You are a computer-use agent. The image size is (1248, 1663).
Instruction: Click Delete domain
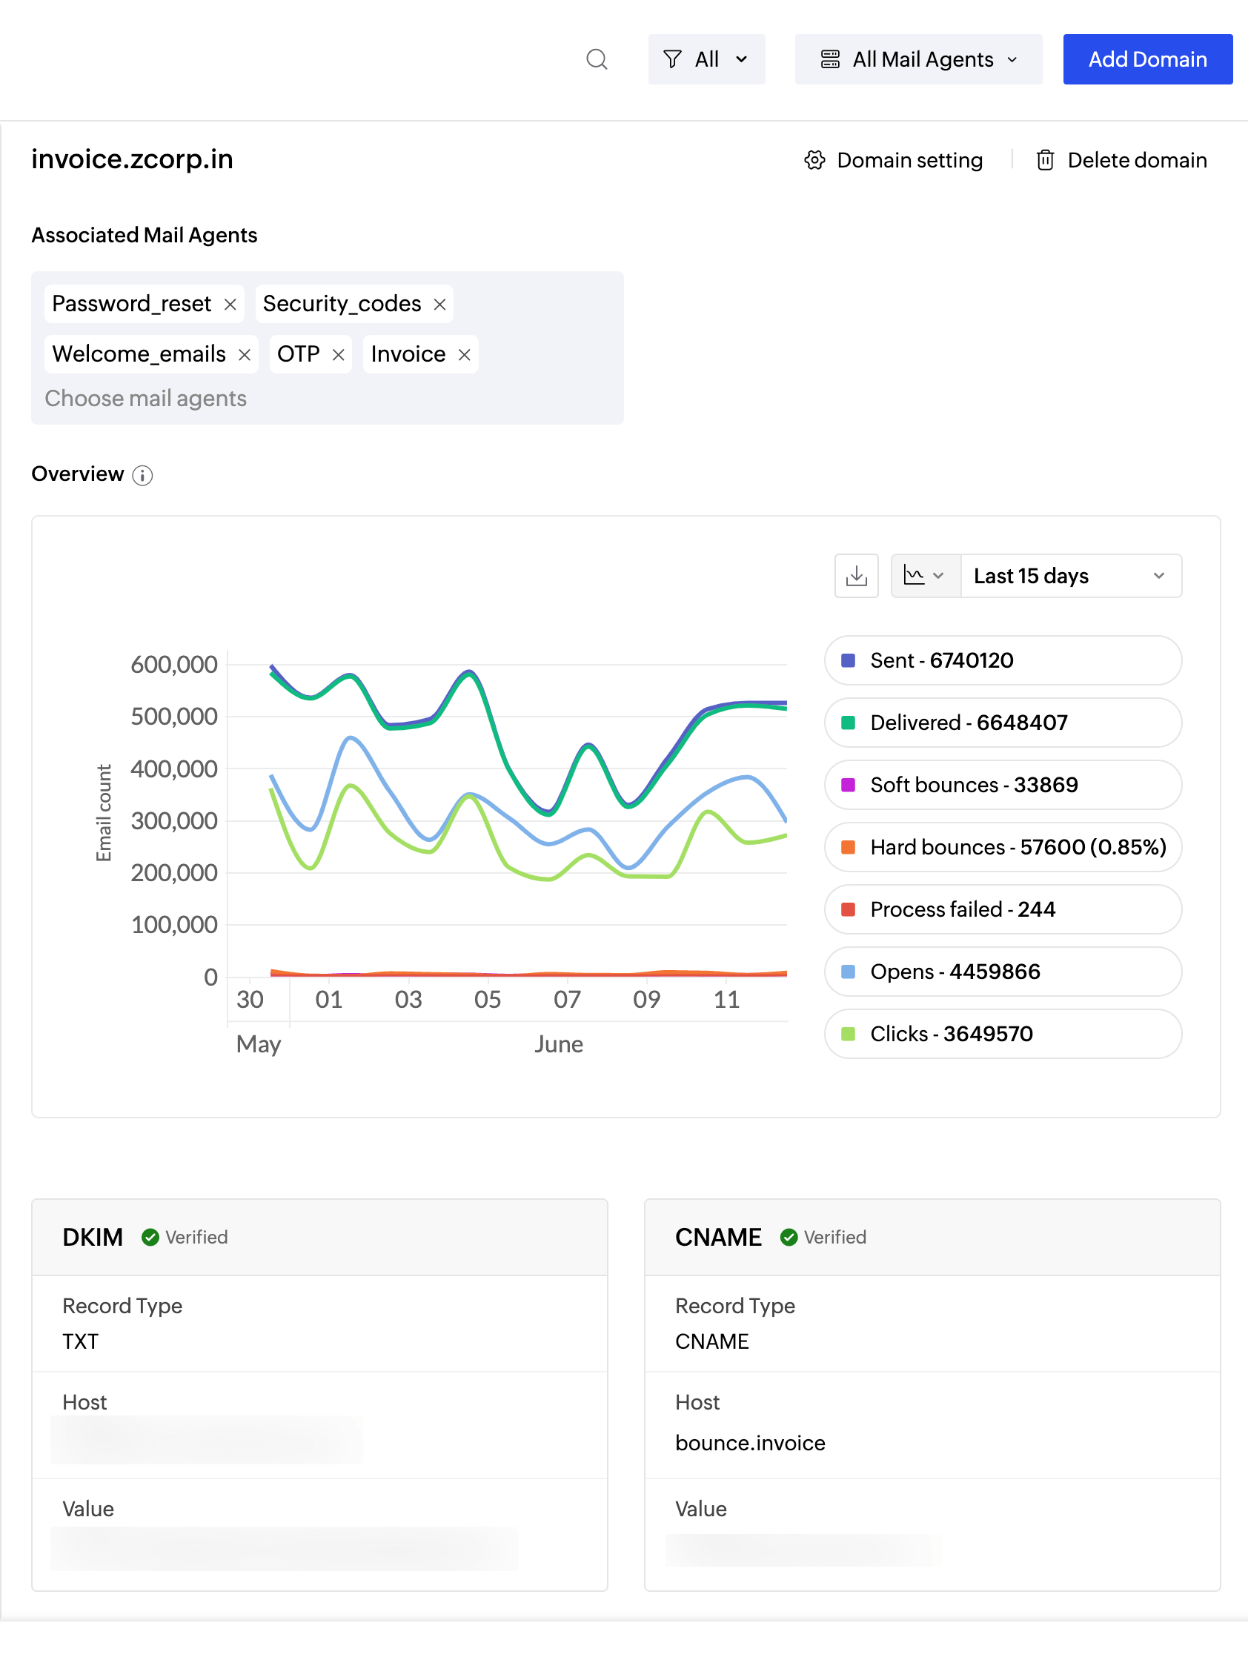point(1122,160)
